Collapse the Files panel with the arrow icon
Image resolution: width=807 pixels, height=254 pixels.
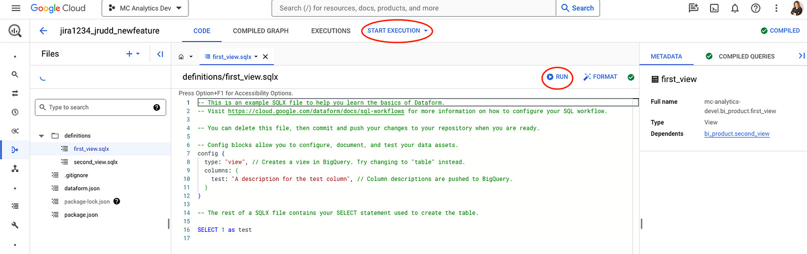coord(160,54)
